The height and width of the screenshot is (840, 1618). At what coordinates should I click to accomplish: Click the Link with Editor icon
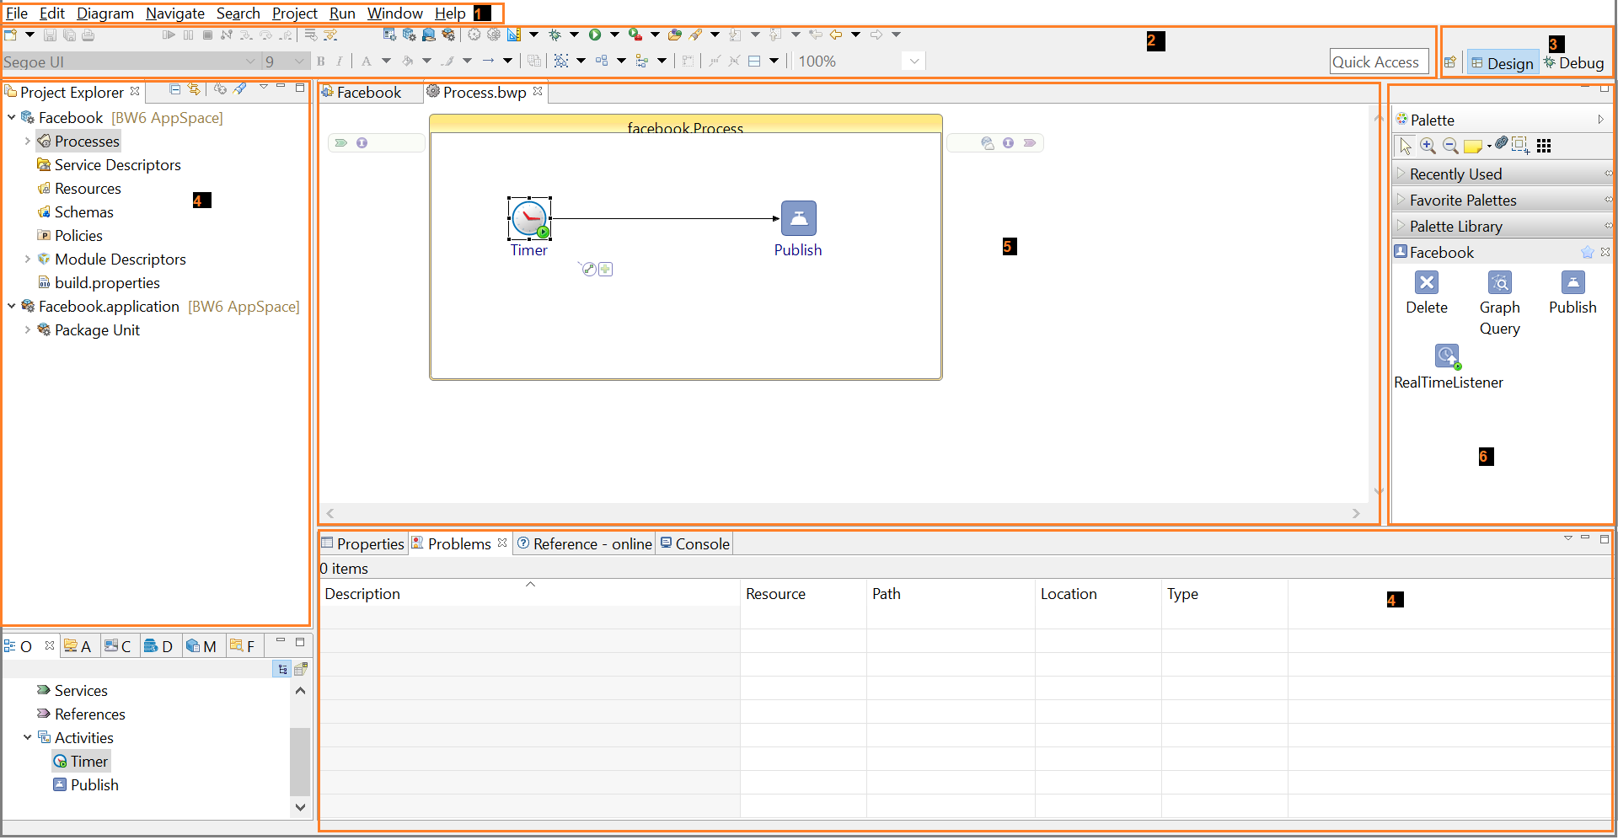(195, 89)
